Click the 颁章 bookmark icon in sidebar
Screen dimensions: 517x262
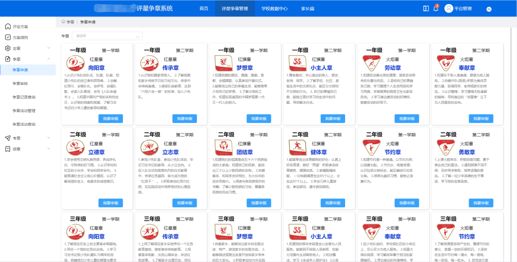coord(8,149)
